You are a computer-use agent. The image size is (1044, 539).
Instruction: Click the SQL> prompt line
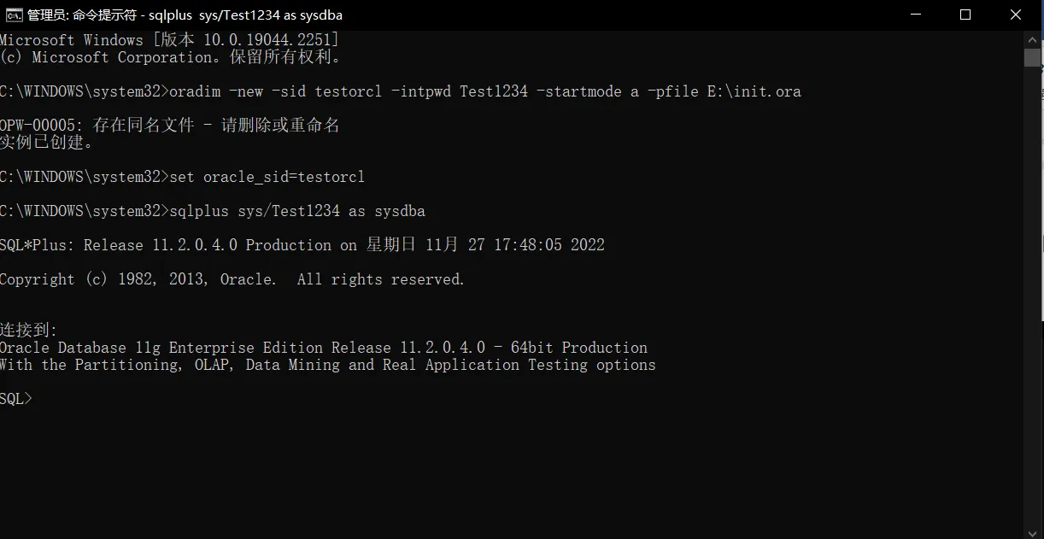click(16, 399)
